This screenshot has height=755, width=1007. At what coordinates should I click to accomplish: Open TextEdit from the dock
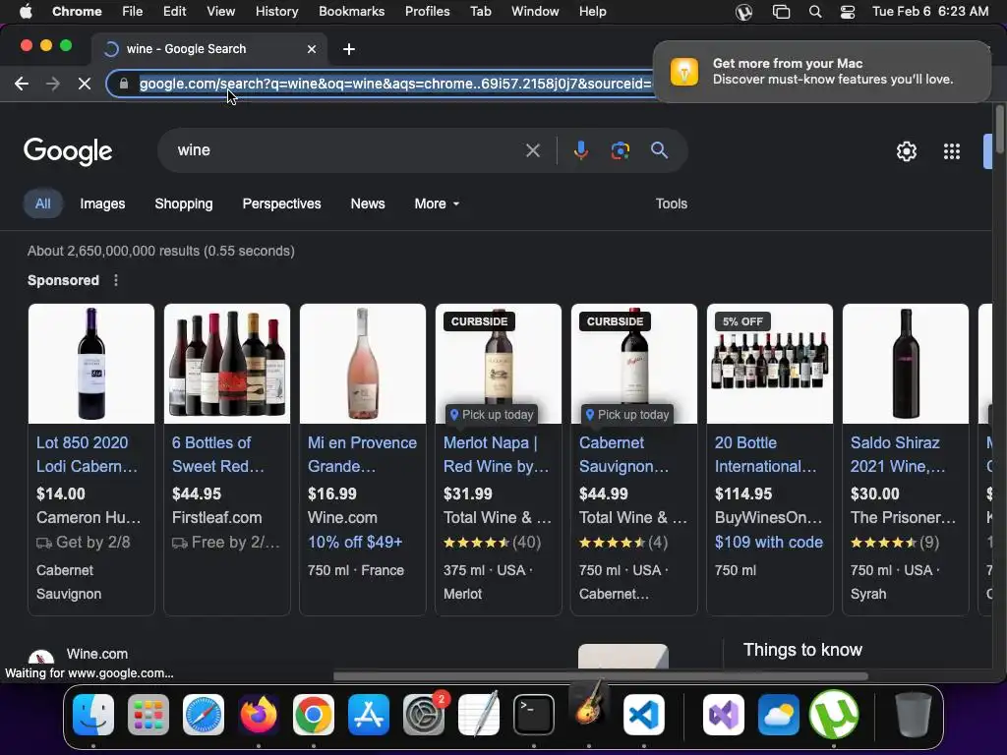pos(479,715)
